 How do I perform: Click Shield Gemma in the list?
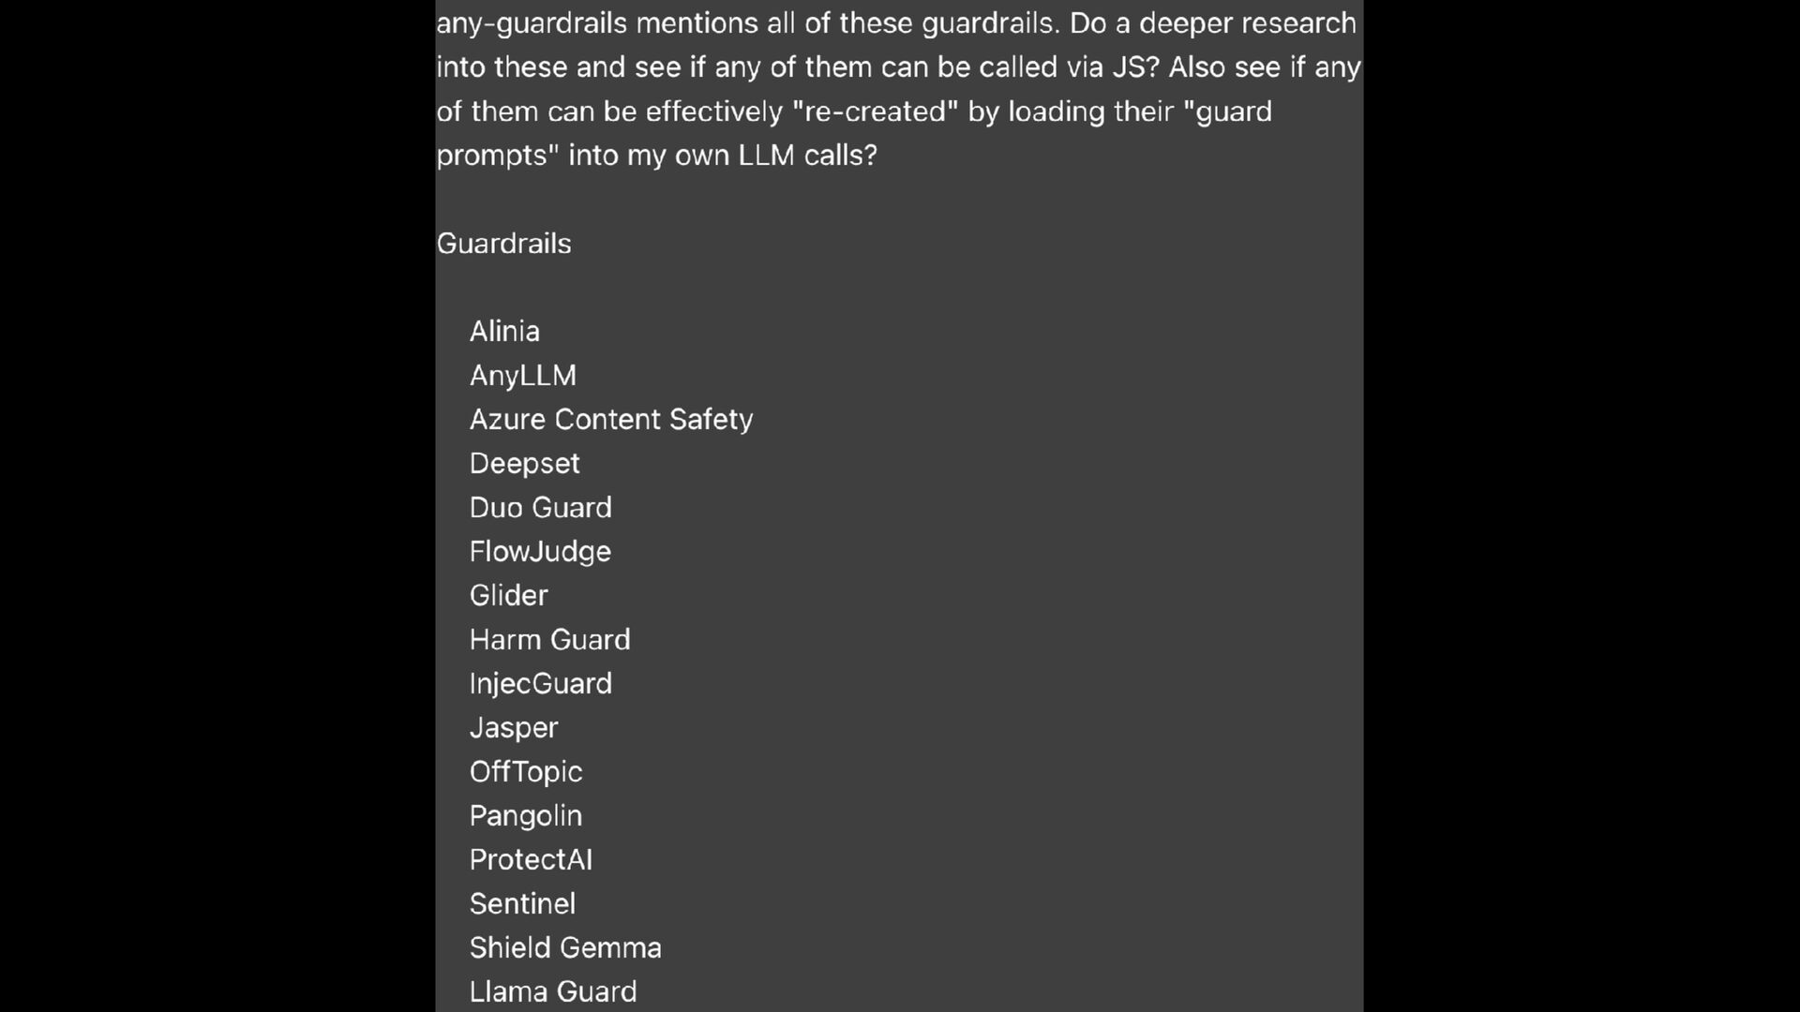(x=565, y=948)
